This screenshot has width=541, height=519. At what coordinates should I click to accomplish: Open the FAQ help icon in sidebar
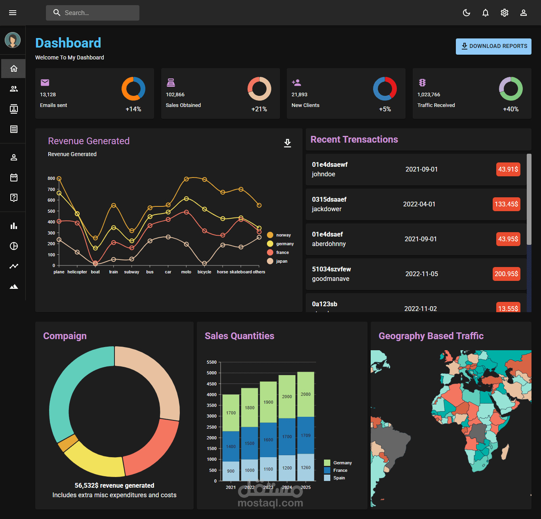(14, 198)
